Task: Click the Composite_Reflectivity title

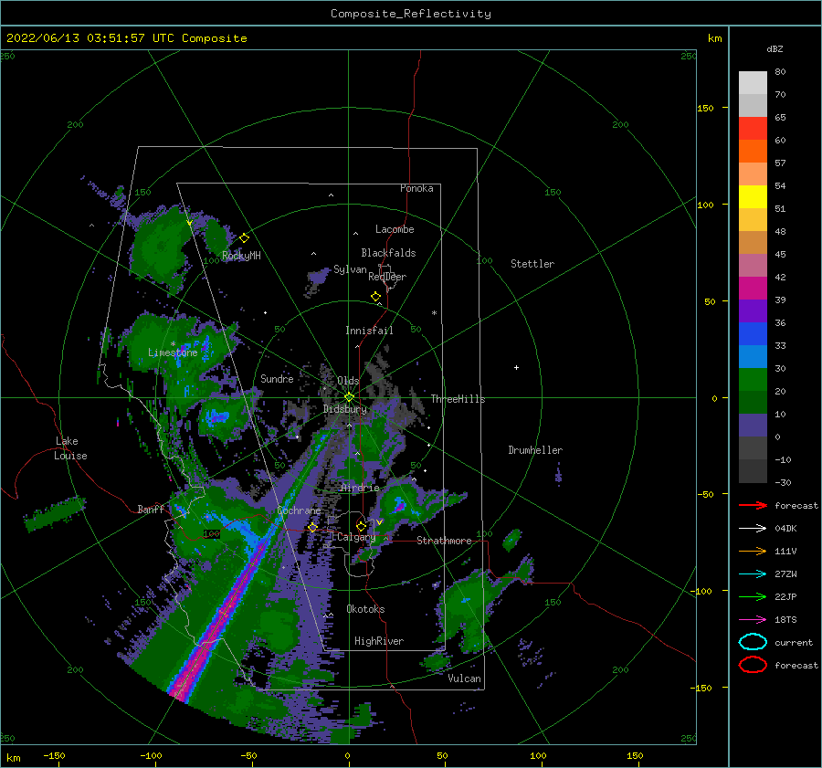Action: (x=411, y=14)
